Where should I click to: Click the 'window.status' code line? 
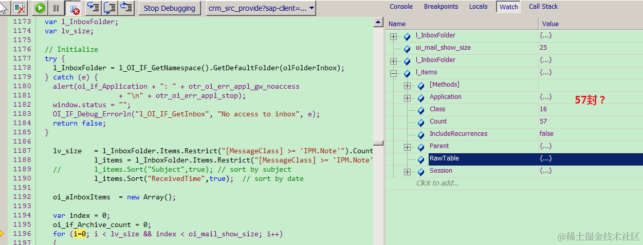pyautogui.click(x=91, y=105)
